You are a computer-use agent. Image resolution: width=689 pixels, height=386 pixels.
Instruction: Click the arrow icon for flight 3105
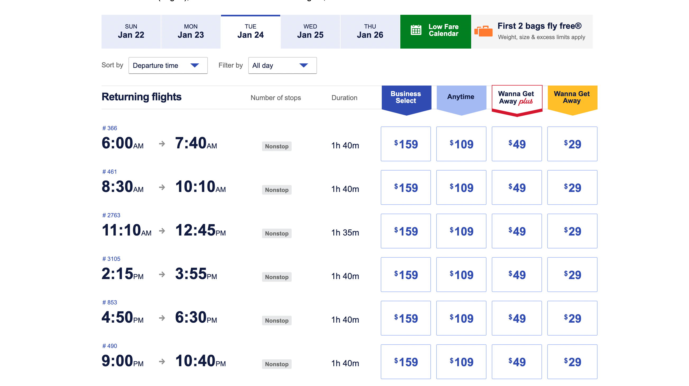162,274
